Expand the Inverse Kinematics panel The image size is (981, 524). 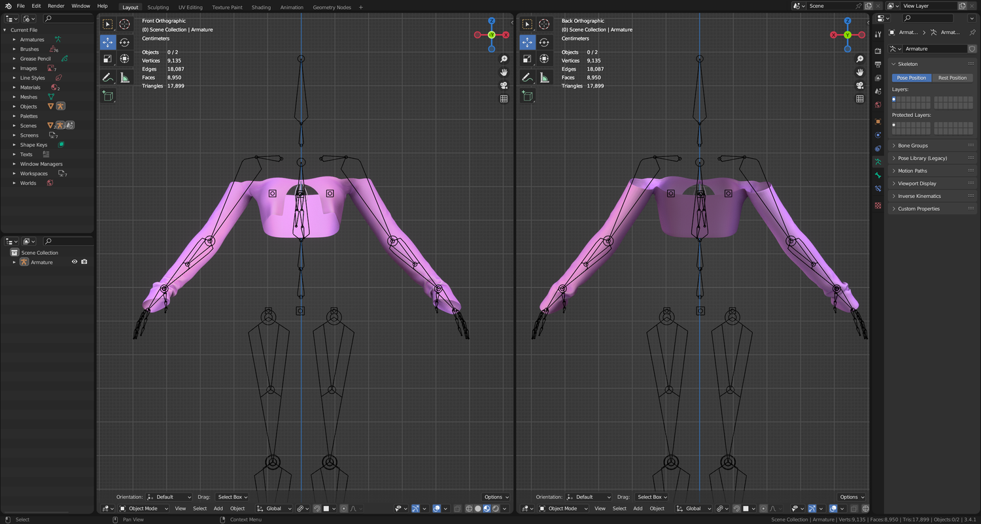[919, 196]
